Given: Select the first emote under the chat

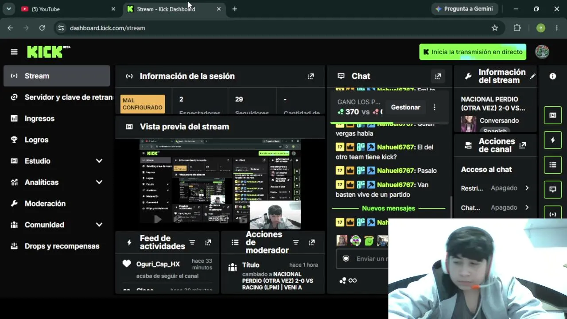Looking at the screenshot, I should (x=342, y=241).
